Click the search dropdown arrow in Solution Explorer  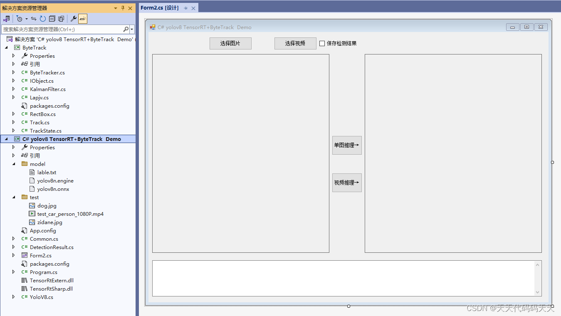pyautogui.click(x=131, y=29)
